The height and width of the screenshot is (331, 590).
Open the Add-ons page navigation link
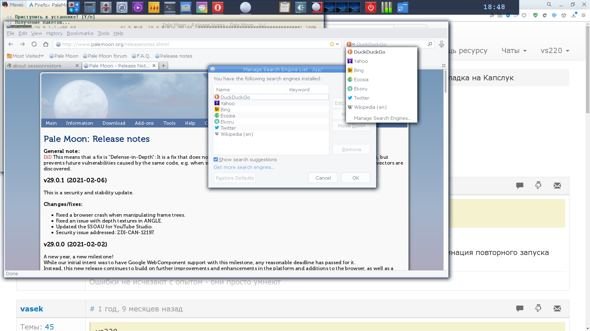[x=144, y=123]
